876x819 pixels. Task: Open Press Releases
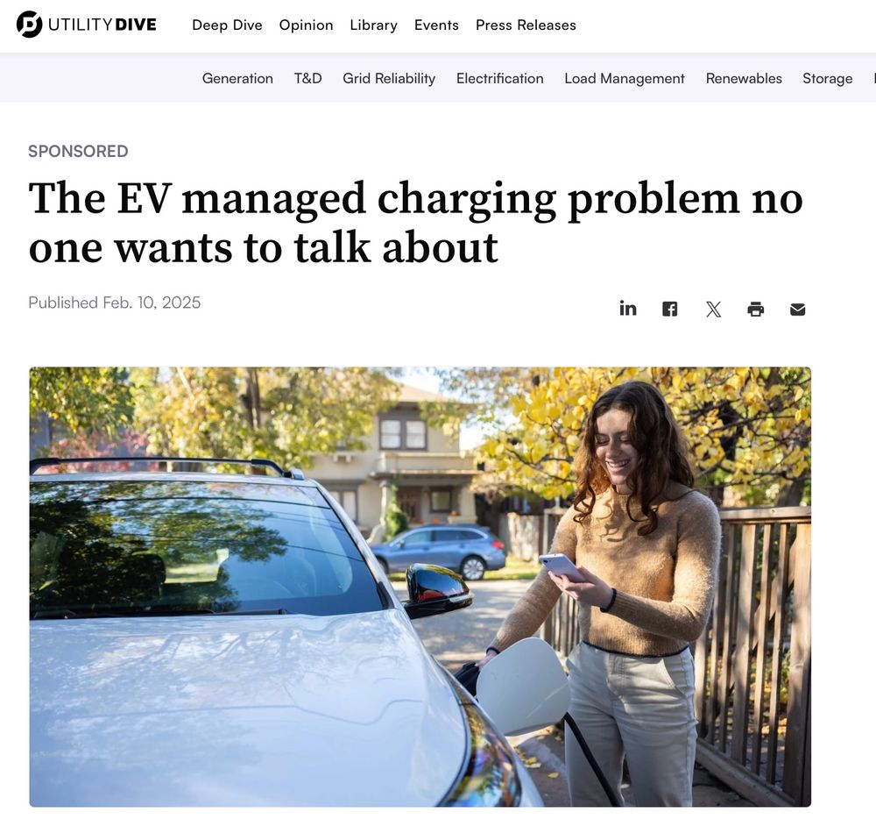point(526,25)
